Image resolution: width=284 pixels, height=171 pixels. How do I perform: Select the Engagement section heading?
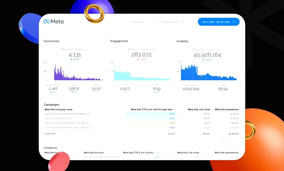click(x=119, y=41)
